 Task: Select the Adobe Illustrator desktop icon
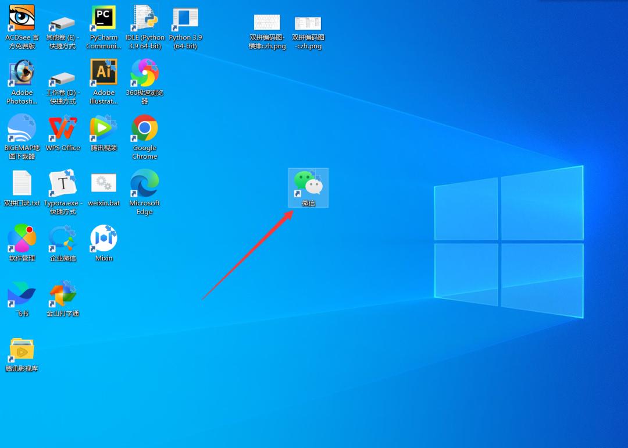point(104,73)
